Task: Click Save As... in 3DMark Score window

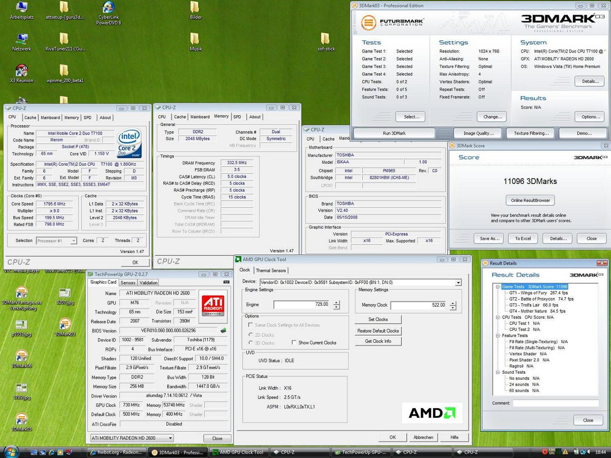Action: [489, 238]
